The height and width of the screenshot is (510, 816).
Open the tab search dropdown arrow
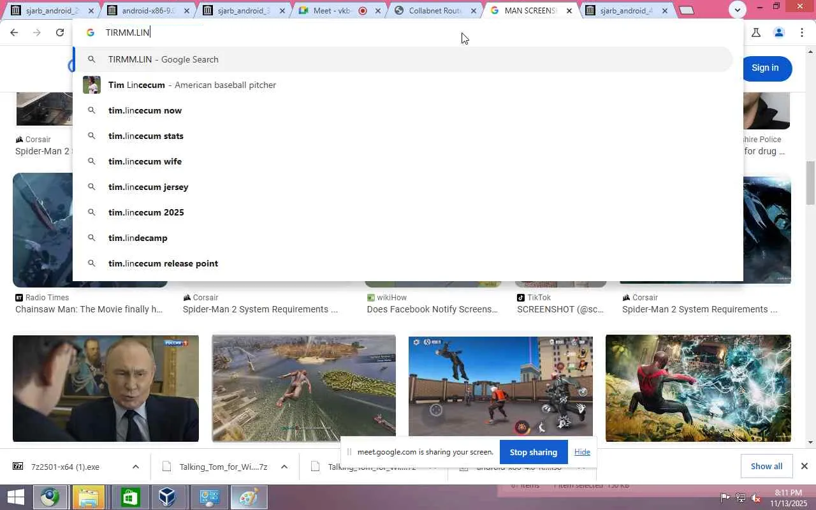[x=737, y=10]
